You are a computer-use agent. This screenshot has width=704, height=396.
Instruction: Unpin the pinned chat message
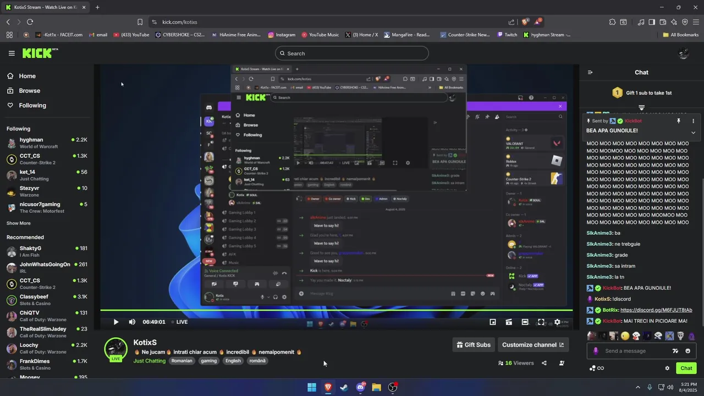click(x=679, y=121)
